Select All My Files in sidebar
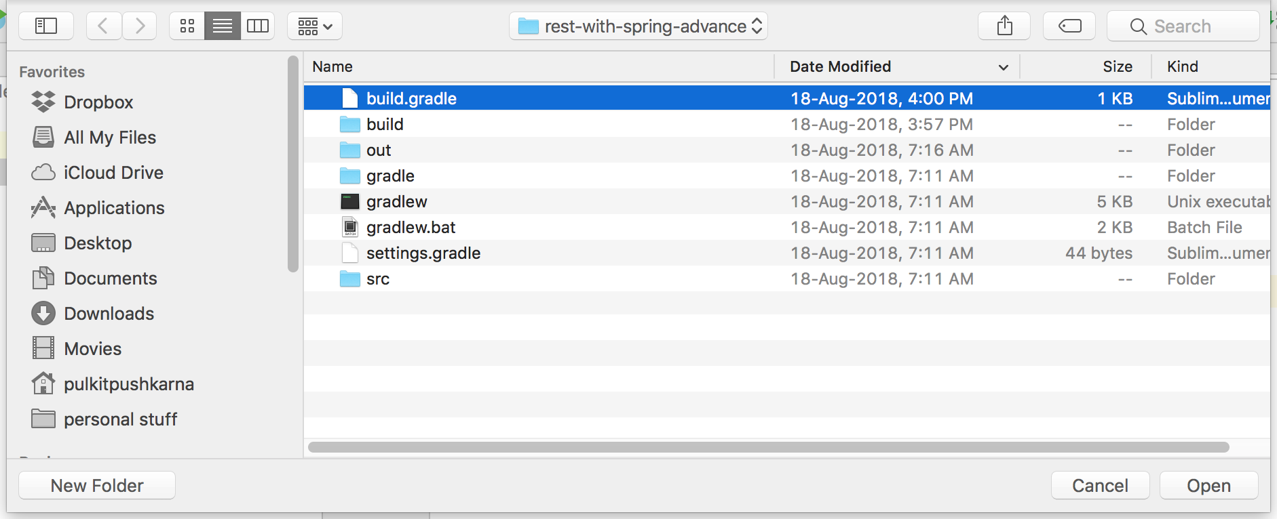 94,137
